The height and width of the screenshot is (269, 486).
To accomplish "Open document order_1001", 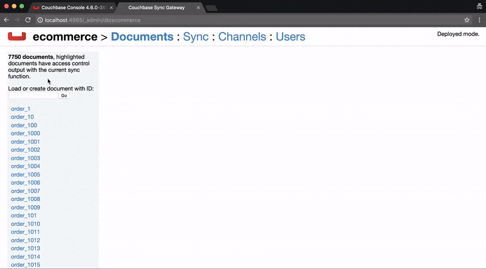I will [26, 141].
